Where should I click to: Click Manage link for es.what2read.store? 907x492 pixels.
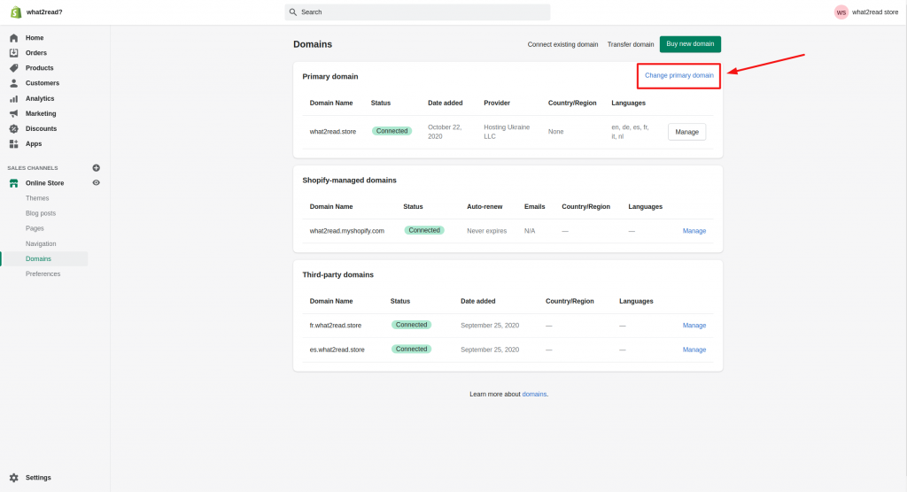(x=694, y=350)
